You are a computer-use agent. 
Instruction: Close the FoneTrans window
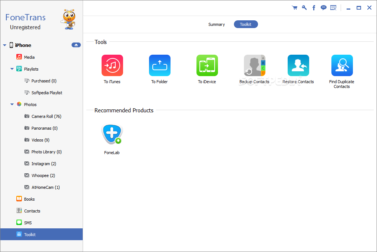pos(369,8)
